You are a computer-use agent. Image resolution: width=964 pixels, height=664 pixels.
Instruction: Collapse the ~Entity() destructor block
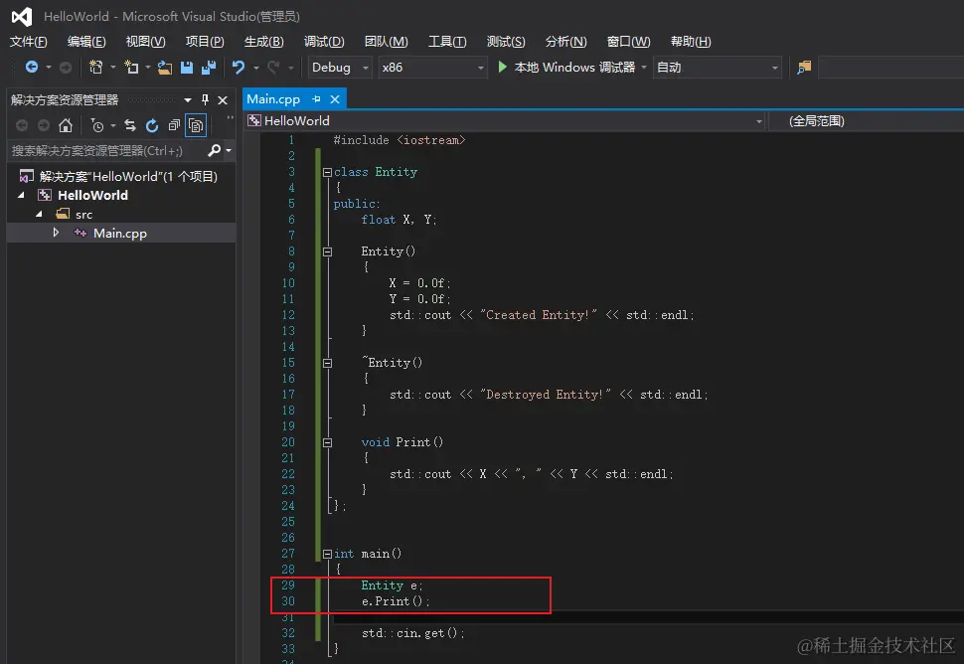coord(327,363)
